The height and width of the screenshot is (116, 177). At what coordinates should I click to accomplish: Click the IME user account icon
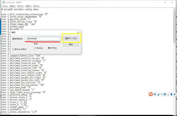pos(168,94)
